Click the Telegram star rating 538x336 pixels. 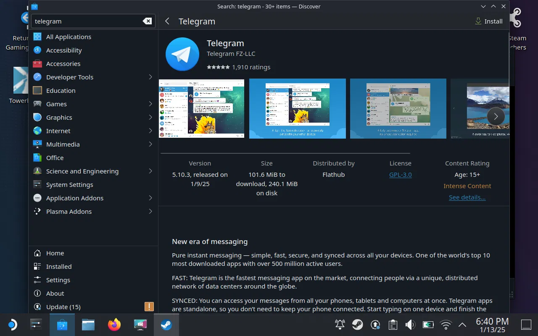[x=218, y=67]
